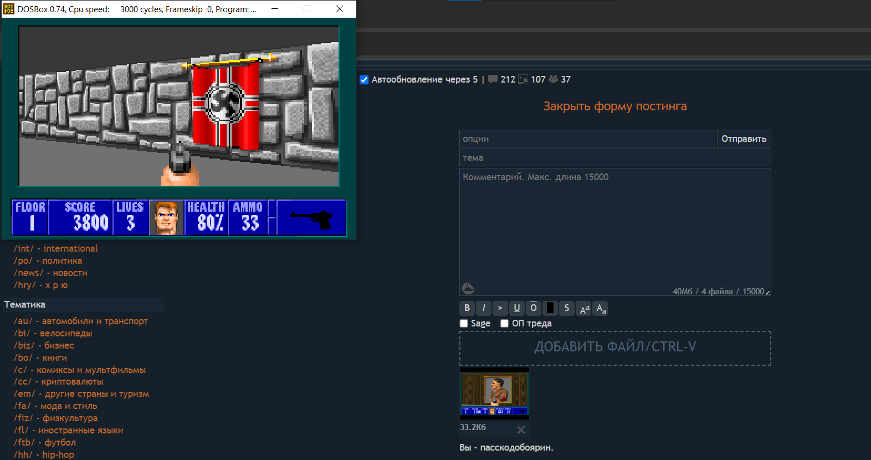Image resolution: width=871 pixels, height=460 pixels.
Task: Click the SCORE 3800 display in game HUD
Action: coord(81,217)
